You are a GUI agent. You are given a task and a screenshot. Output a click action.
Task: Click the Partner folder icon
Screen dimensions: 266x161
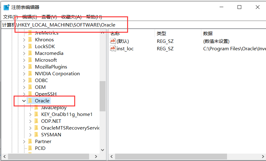pos(30,141)
